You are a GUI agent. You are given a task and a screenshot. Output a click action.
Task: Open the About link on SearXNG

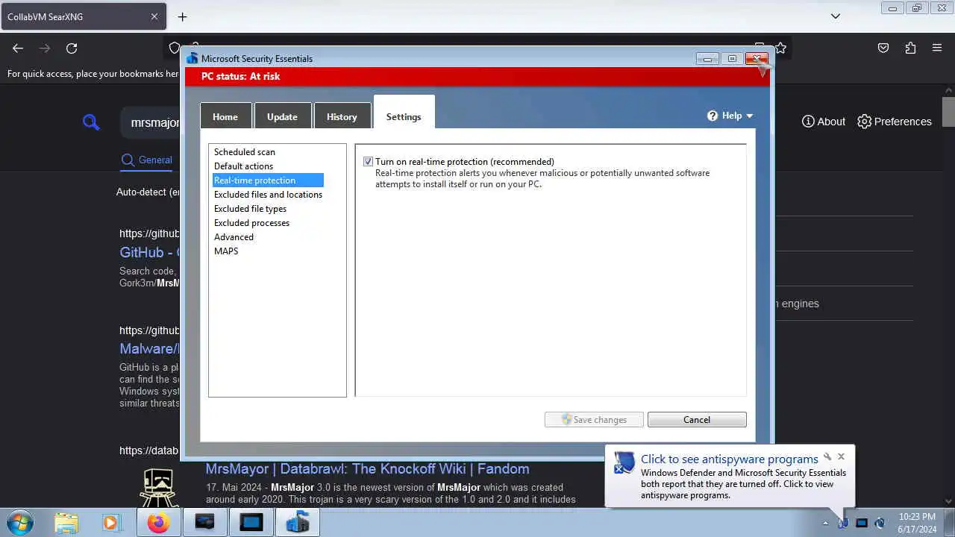[x=824, y=122]
